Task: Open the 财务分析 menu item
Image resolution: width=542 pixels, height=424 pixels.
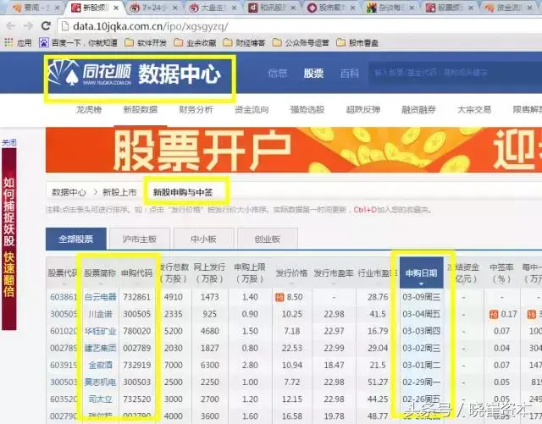Action: [196, 110]
